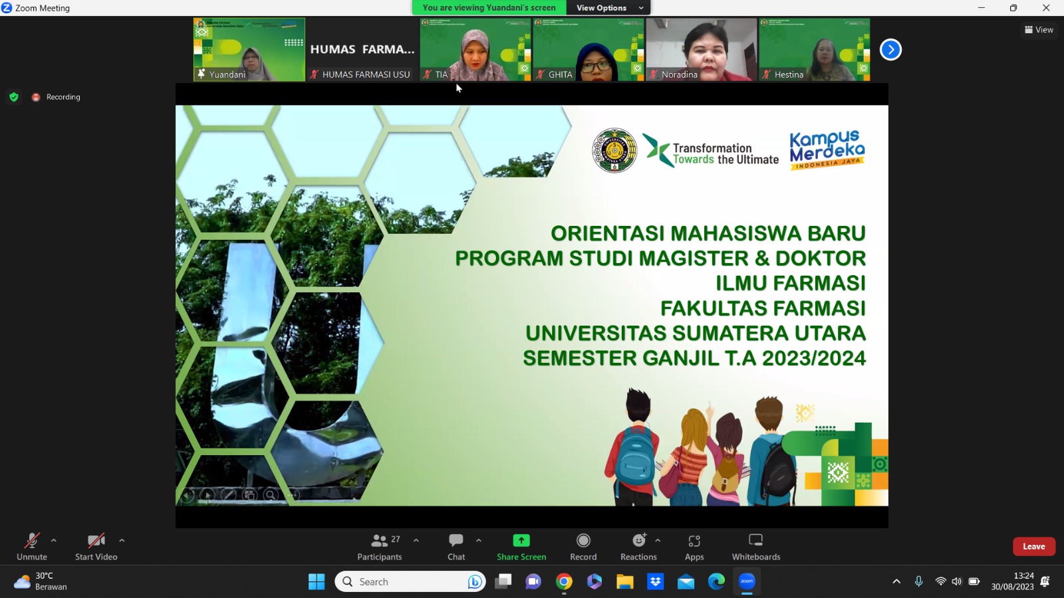Expand the Reactions options arrow
The image size is (1064, 598).
point(658,540)
